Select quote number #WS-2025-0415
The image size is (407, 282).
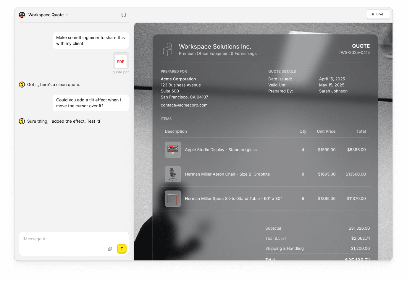tap(354, 53)
